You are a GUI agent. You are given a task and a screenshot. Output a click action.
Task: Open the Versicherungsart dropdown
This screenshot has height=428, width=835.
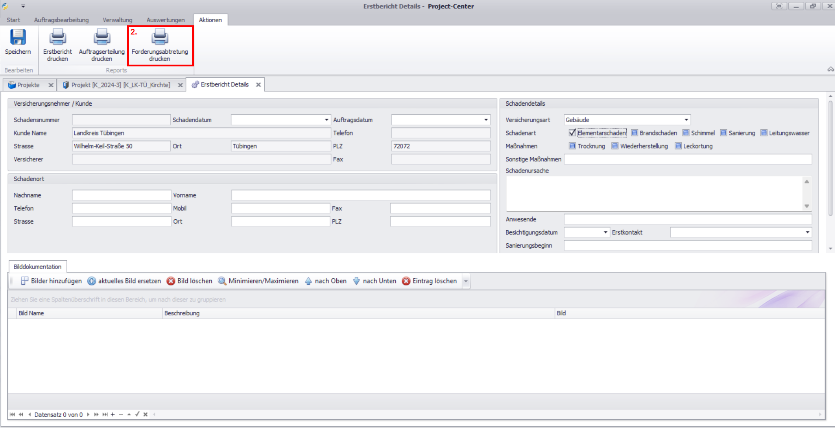686,120
